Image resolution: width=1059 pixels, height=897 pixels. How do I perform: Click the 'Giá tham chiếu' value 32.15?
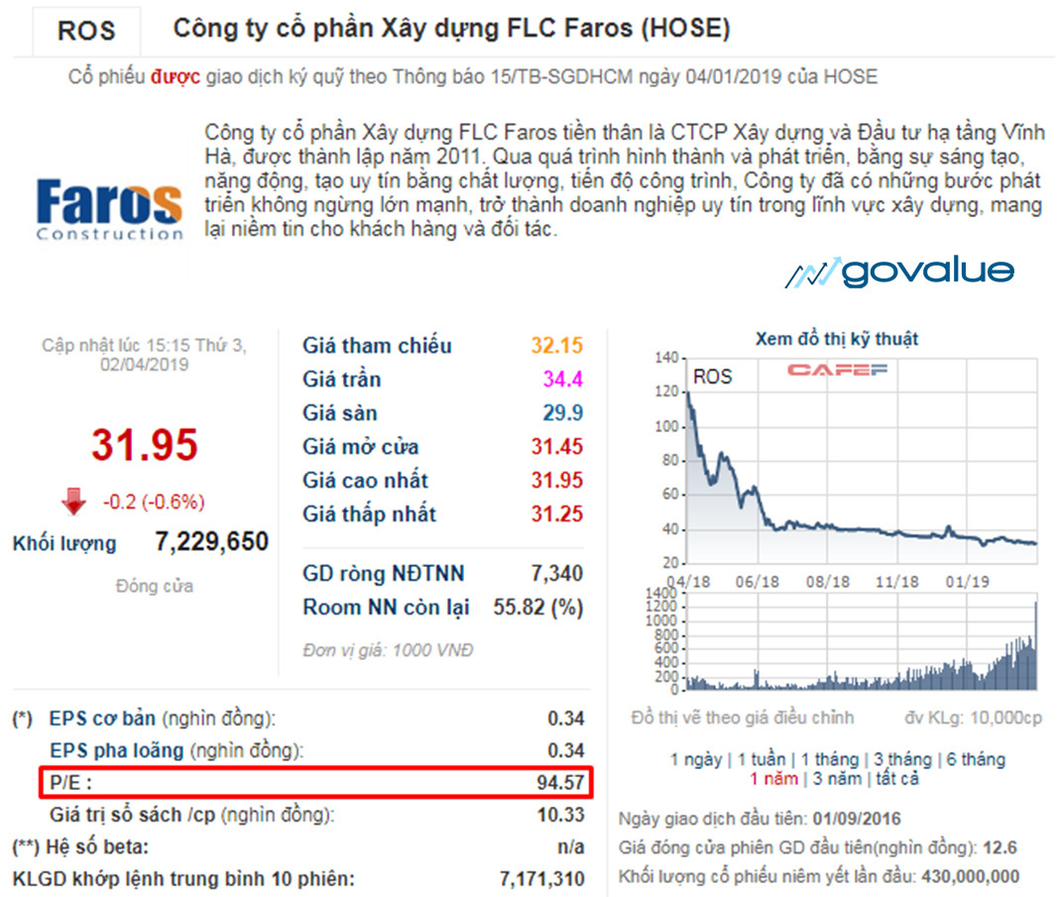pos(556,346)
